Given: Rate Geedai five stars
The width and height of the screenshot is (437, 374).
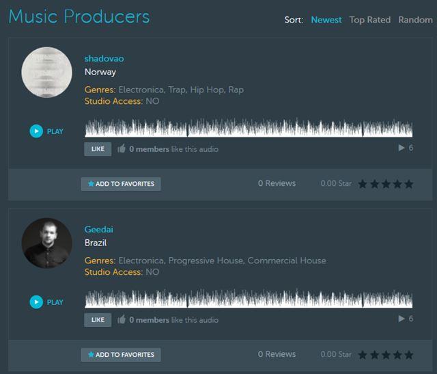Looking at the screenshot, I should [409, 355].
